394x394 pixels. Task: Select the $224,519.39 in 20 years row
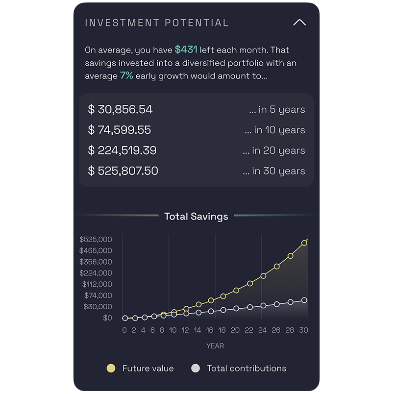point(196,150)
